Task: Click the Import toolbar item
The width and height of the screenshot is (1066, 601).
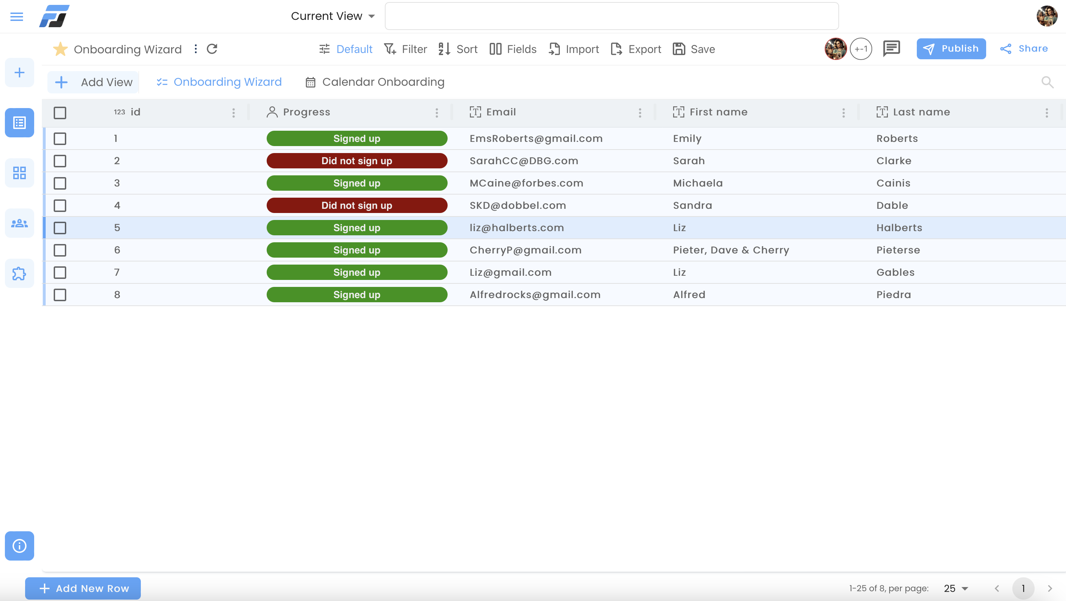Action: tap(573, 49)
